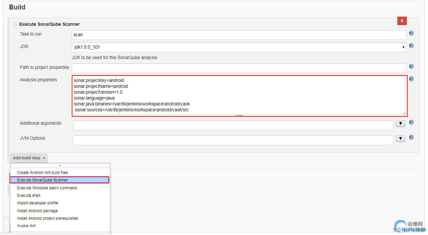Select Create Android Ant build files
This screenshot has width=428, height=235.
point(60,173)
